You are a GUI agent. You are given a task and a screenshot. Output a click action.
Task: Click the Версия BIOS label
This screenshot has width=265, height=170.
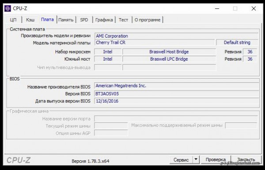pos(78,94)
